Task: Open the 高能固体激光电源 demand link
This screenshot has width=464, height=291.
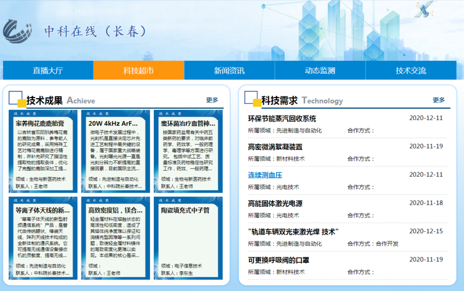Action: (275, 203)
